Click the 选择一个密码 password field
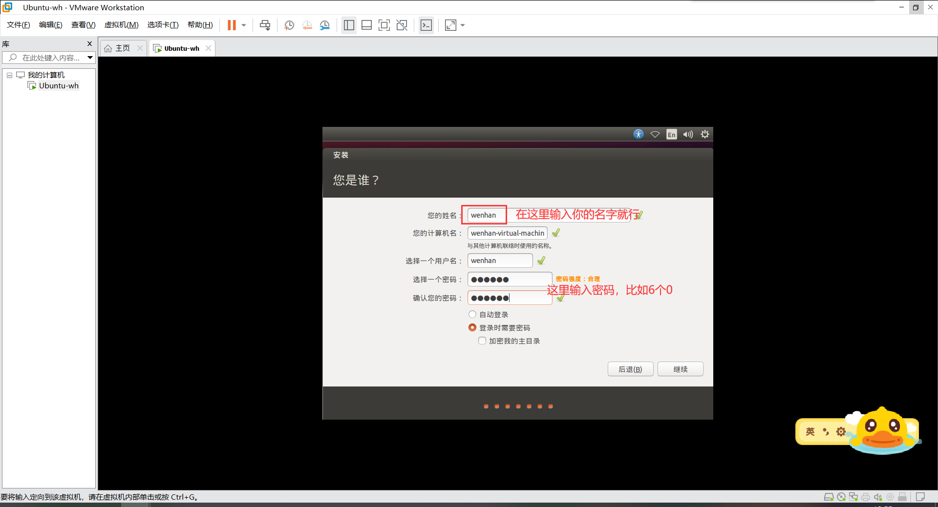 [510, 279]
